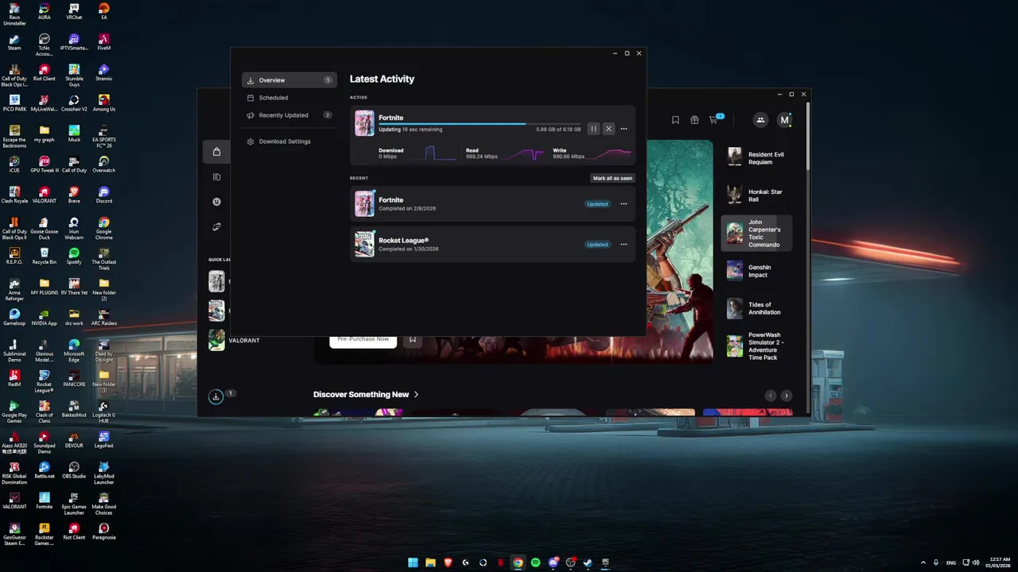The width and height of the screenshot is (1018, 572).
Task: Open Steam desktop shortcut
Action: click(x=14, y=41)
